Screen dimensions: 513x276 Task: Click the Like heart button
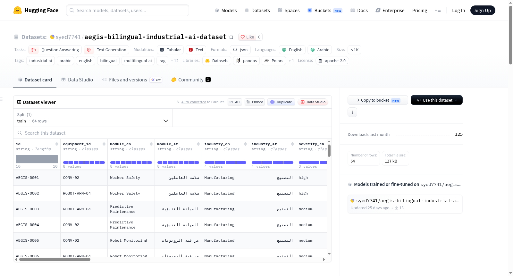(x=247, y=37)
